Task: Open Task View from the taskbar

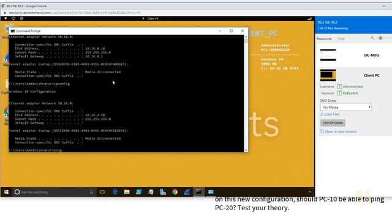Action: 102,192
